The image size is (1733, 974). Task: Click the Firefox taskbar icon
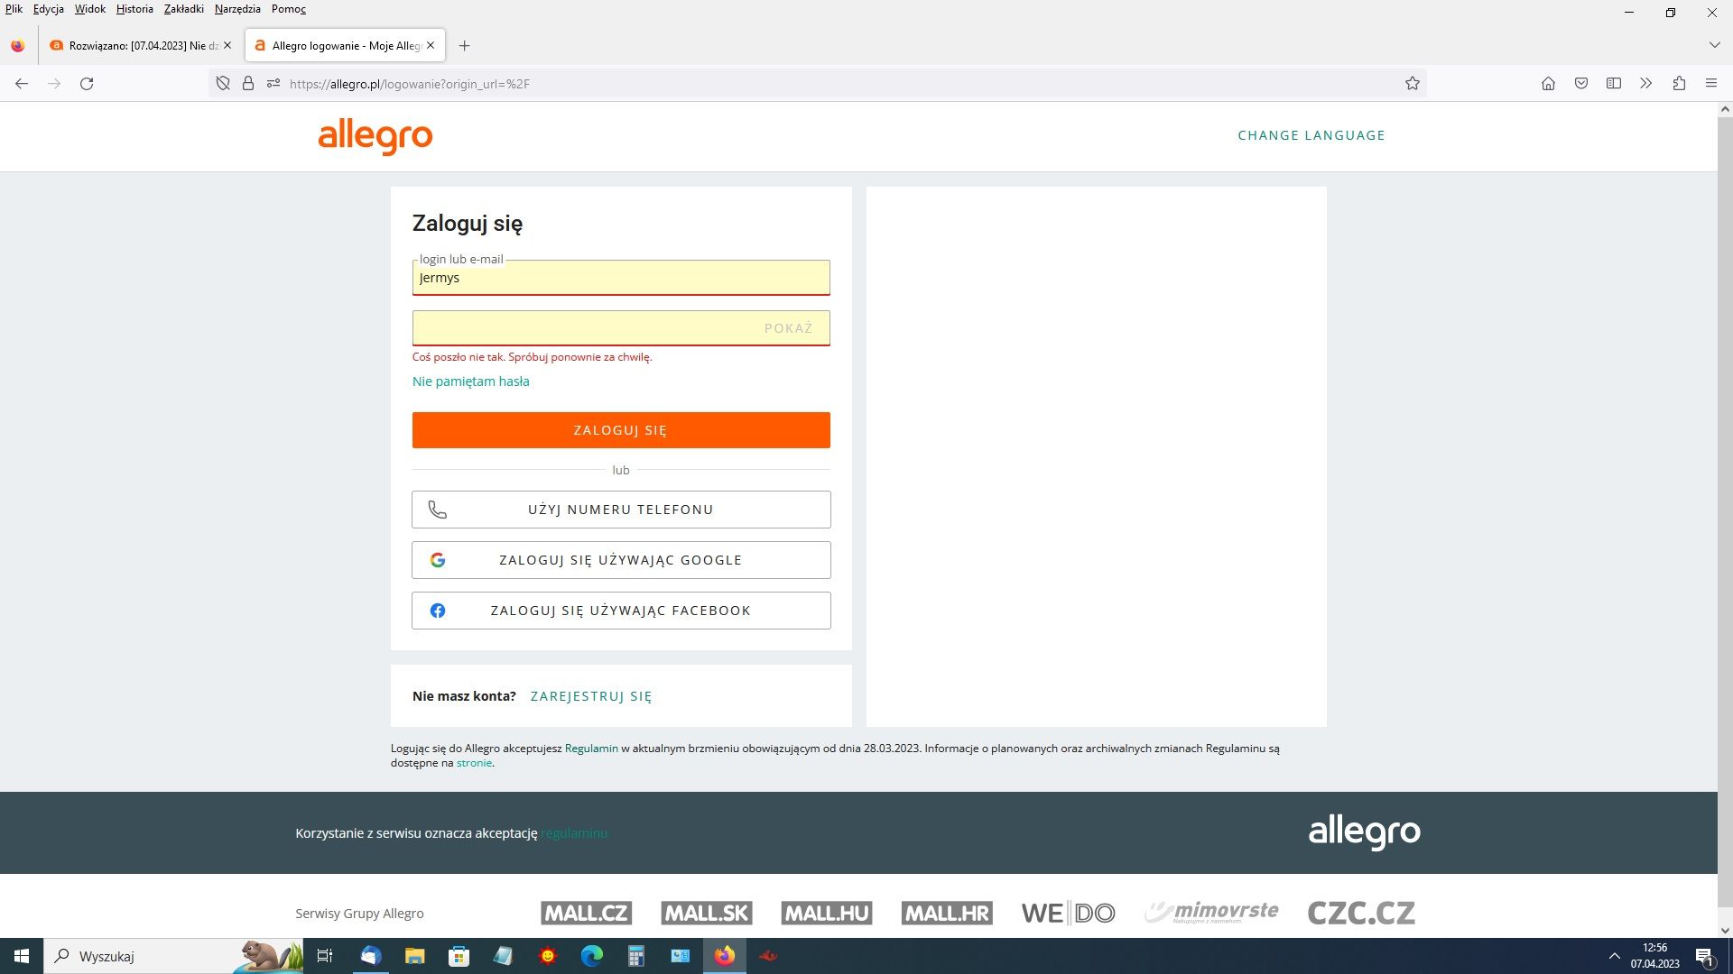(724, 956)
